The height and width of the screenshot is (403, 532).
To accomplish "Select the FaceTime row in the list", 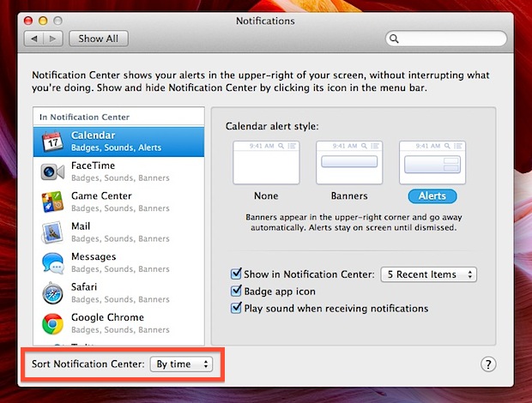I will click(118, 171).
